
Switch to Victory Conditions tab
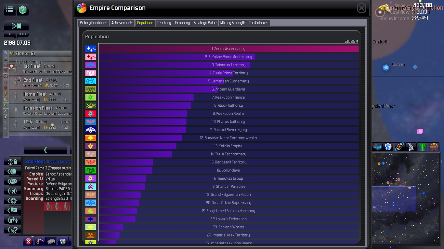(94, 23)
